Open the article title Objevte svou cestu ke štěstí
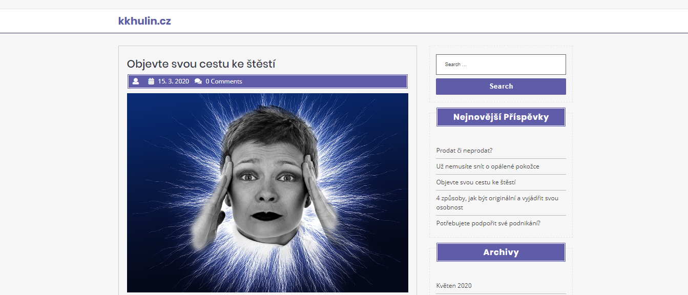Screen dimensions: 688x295 pyautogui.click(x=201, y=64)
